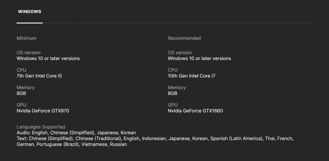
Task: Click the 7th Gen Intel Core i5 text
Action: tap(39, 76)
